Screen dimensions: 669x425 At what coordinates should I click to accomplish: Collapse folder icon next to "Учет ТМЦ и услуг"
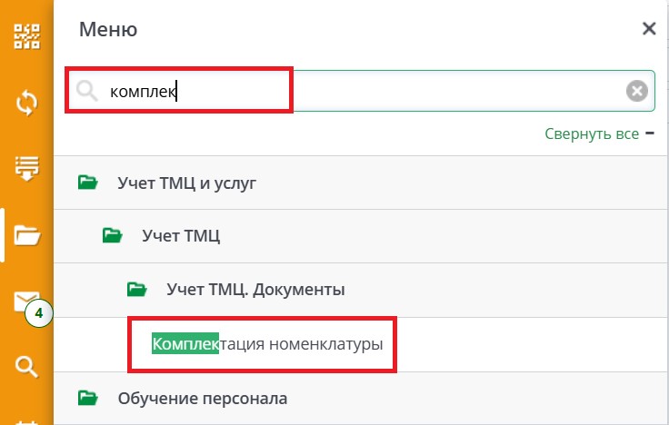pos(88,183)
